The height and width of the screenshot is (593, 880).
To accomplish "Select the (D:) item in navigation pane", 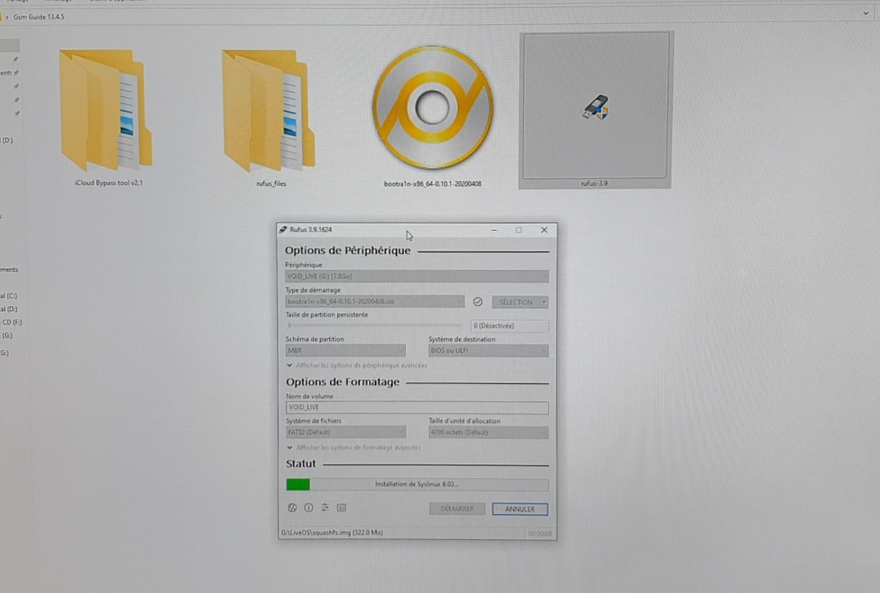I will click(7, 140).
